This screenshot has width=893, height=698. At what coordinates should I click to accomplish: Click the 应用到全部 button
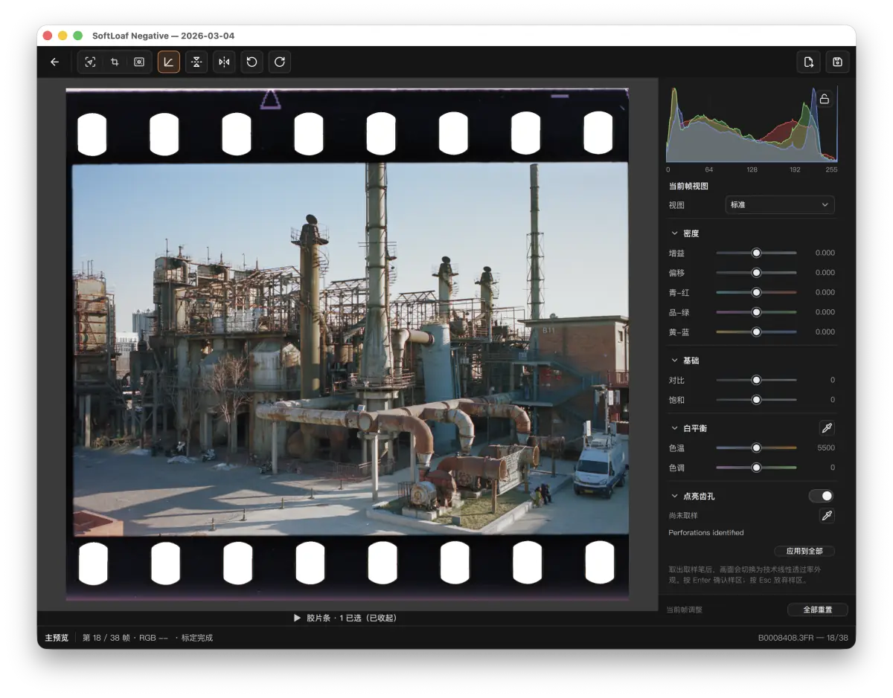[804, 551]
